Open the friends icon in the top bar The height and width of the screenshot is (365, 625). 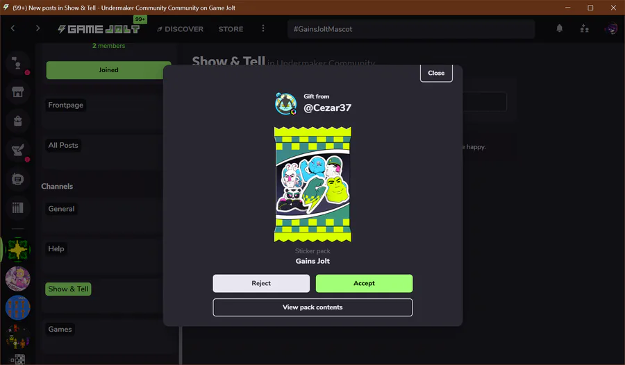584,28
